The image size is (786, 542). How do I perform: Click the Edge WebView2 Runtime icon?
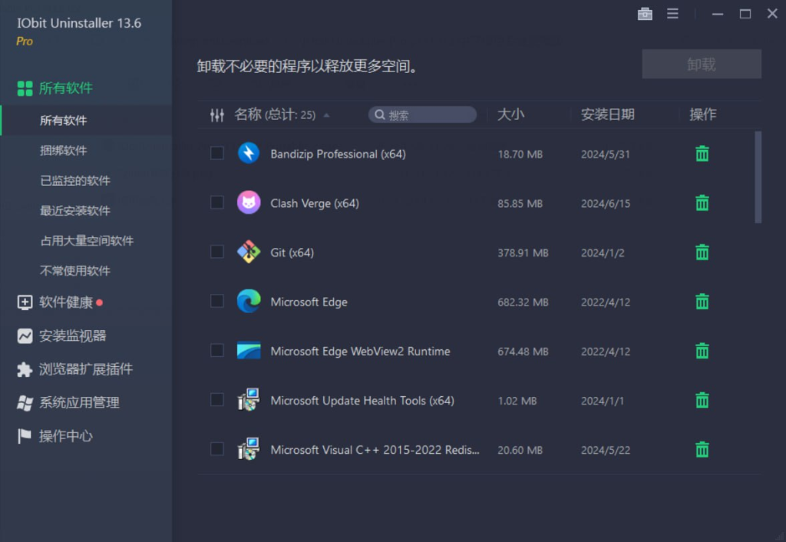249,351
